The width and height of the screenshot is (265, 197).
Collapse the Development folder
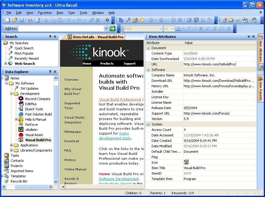11,94
